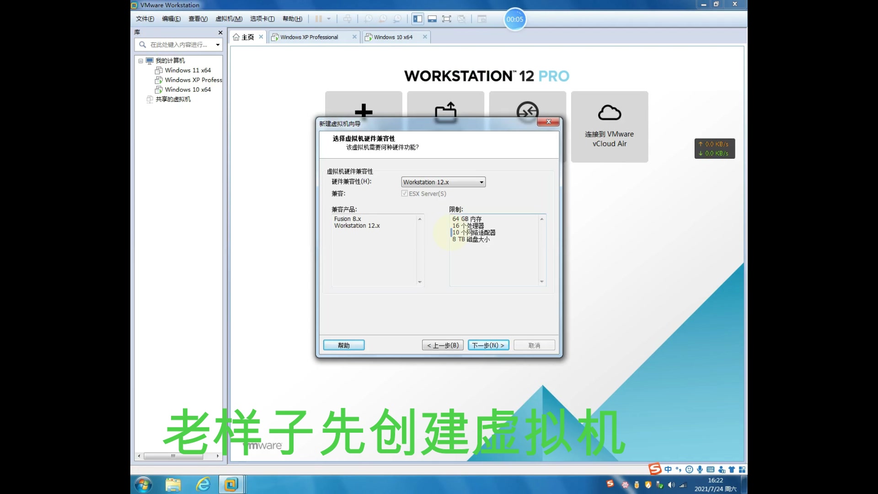This screenshot has height=494, width=878.
Task: Click the network upload/download status icon
Action: tap(714, 148)
